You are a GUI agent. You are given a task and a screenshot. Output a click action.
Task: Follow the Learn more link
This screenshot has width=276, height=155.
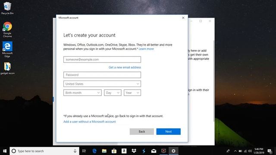pyautogui.click(x=146, y=49)
